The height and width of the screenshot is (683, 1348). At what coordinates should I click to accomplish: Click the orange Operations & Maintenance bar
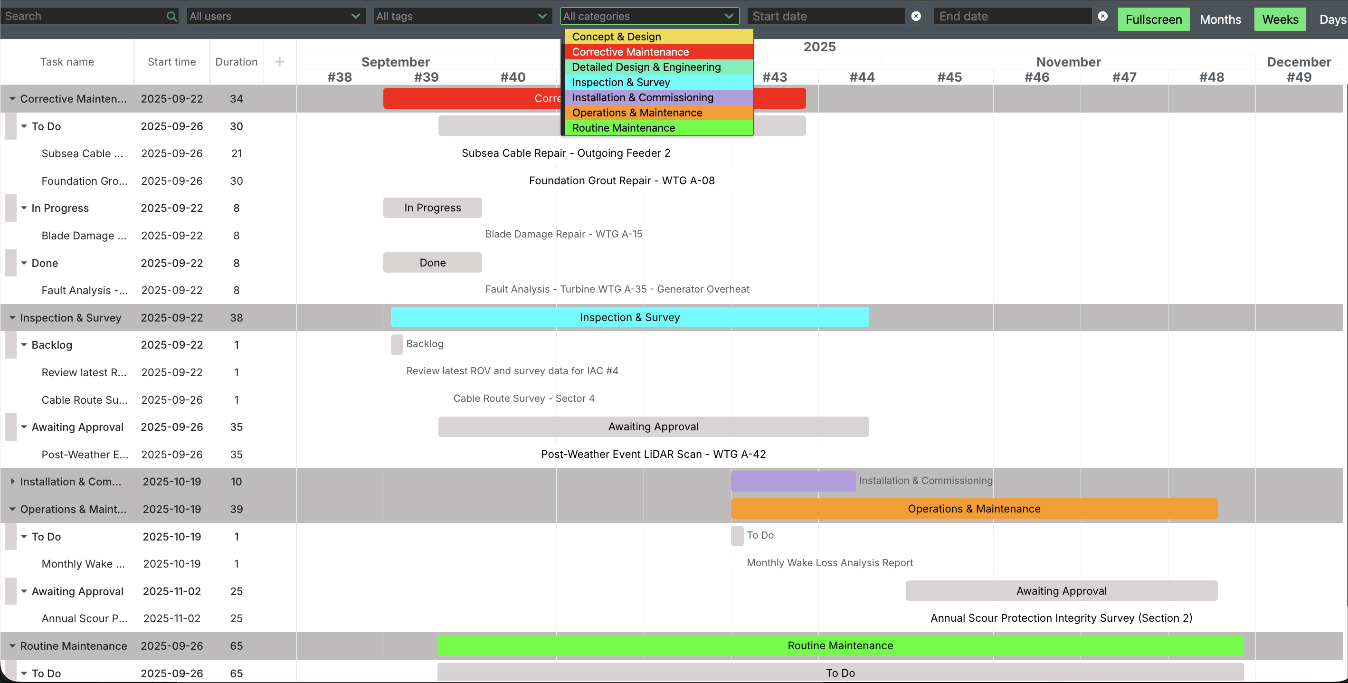coord(973,509)
